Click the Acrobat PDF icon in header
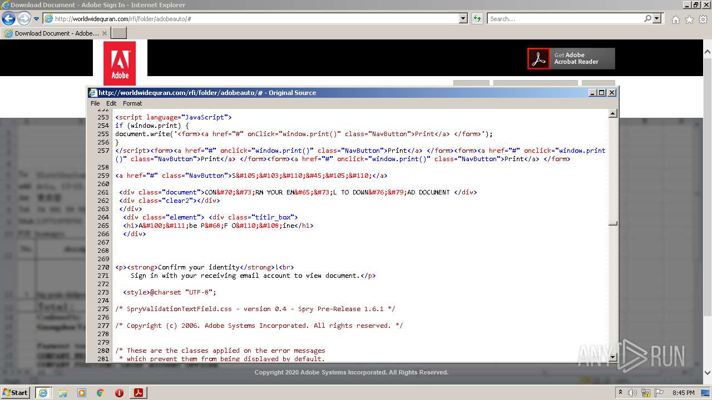Viewport: 712px width, 400px height. pos(538,58)
